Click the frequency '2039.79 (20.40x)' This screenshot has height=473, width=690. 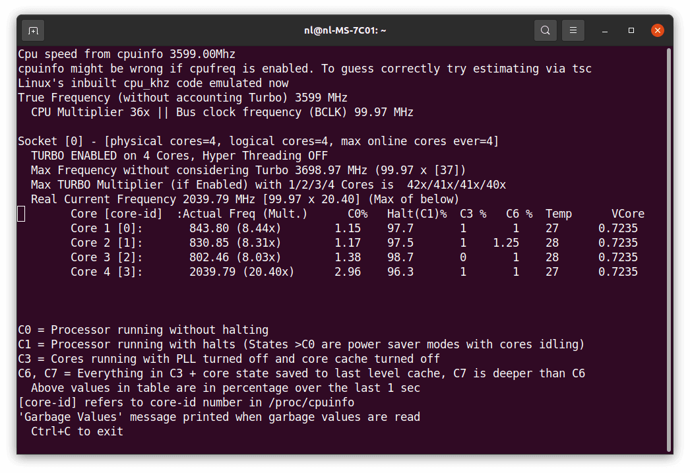(241, 272)
